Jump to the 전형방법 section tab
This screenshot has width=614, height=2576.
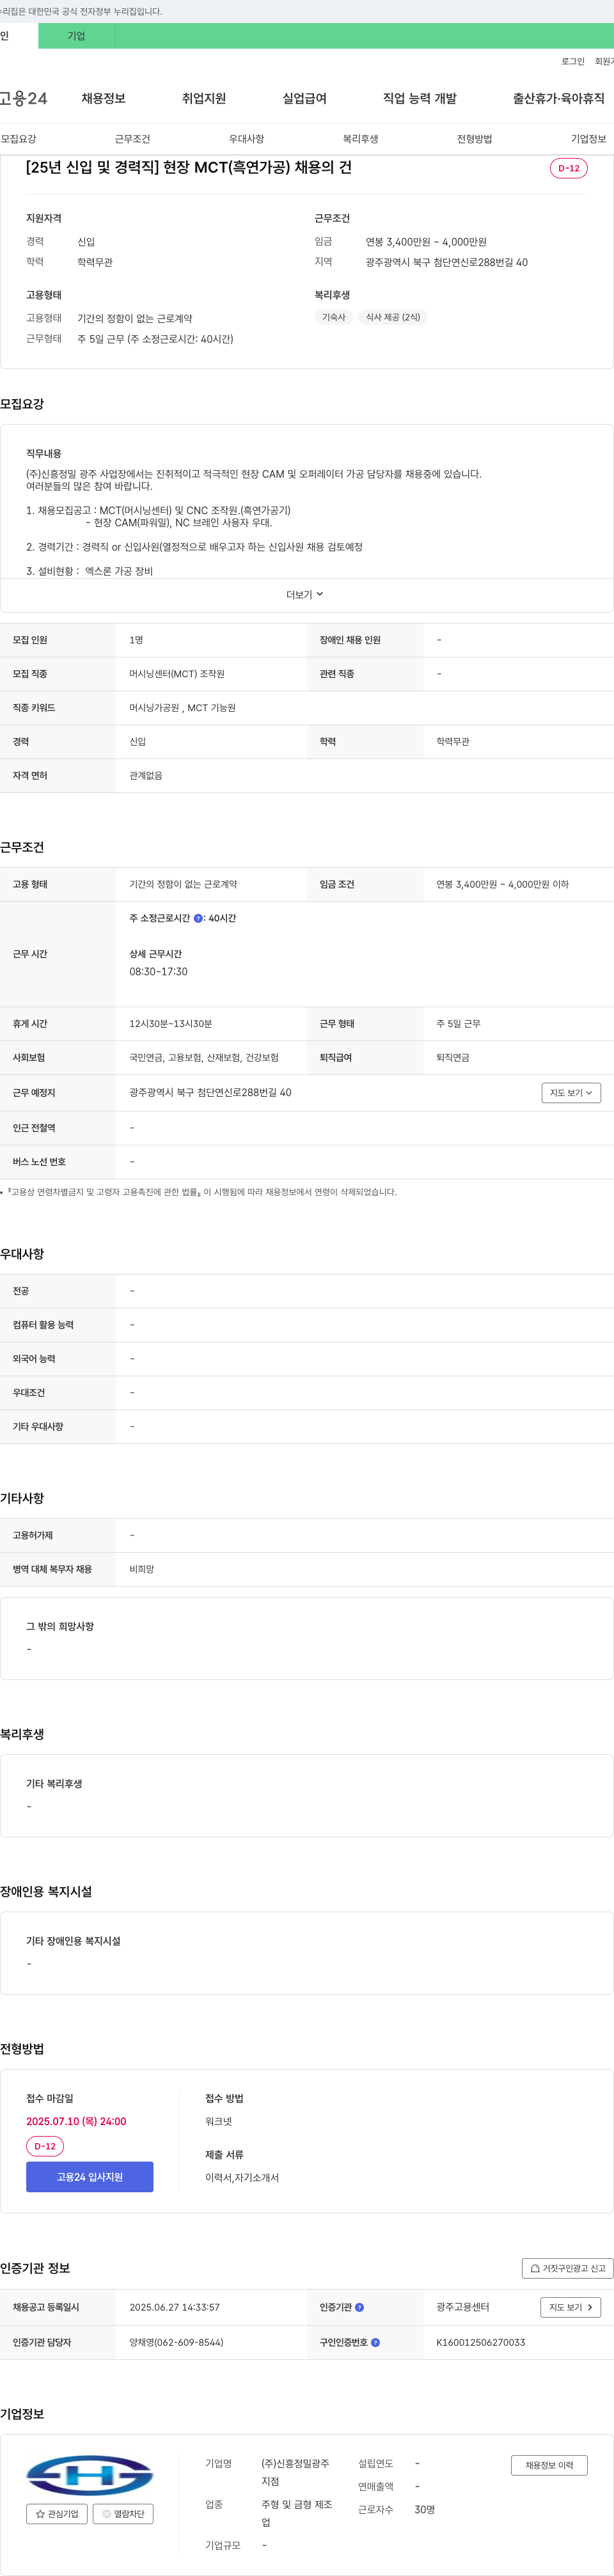point(474,139)
